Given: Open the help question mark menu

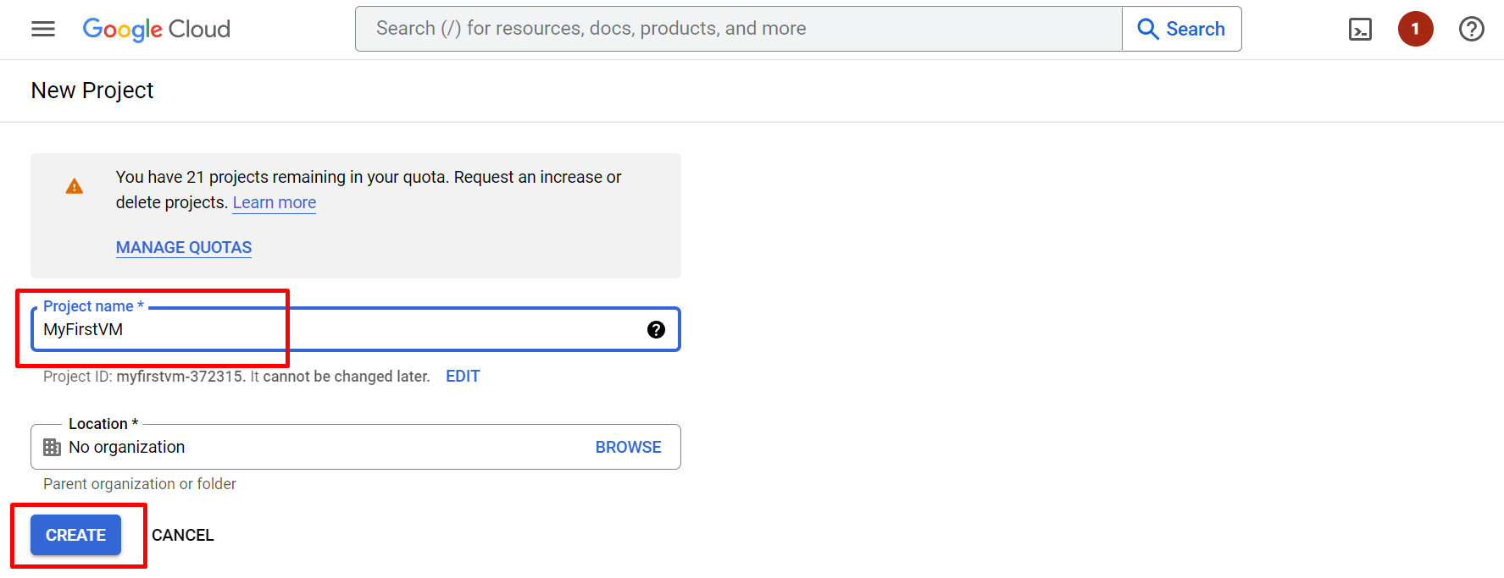Looking at the screenshot, I should [x=1471, y=29].
